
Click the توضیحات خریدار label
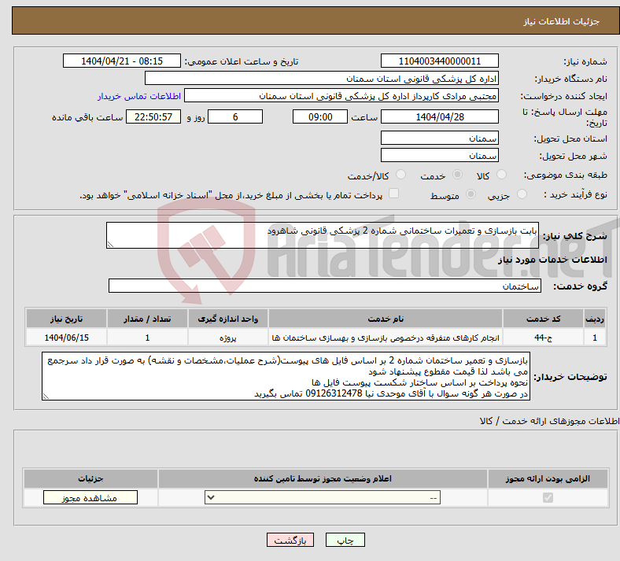[570, 377]
